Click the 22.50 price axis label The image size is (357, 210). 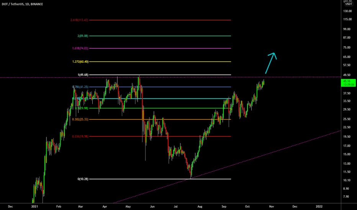click(x=347, y=127)
